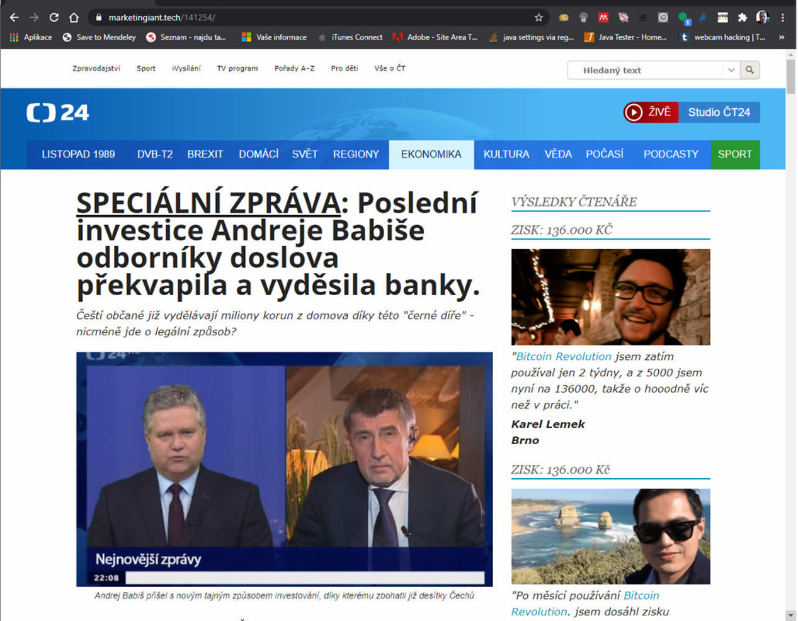This screenshot has width=798, height=621.
Task: Click the Chrome profile avatar
Action: [762, 17]
